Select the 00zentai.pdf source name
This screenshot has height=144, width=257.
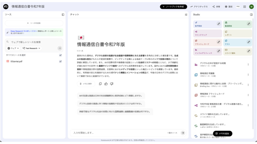(x=16, y=61)
